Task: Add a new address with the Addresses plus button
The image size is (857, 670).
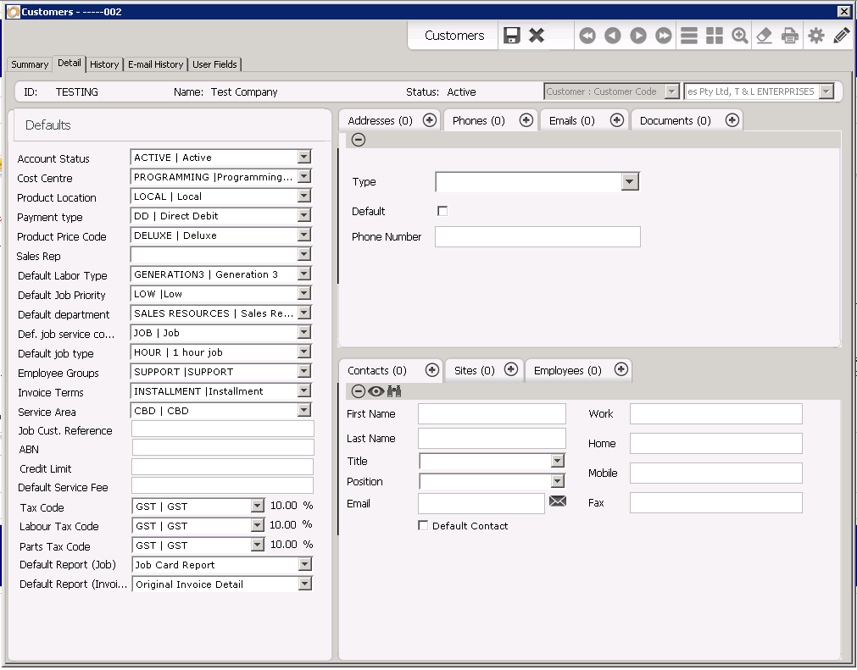Action: pyautogui.click(x=430, y=119)
